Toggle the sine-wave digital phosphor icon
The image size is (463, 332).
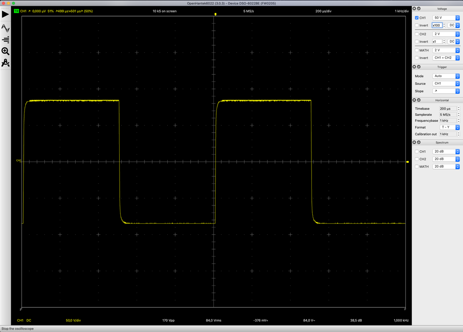coord(5,28)
